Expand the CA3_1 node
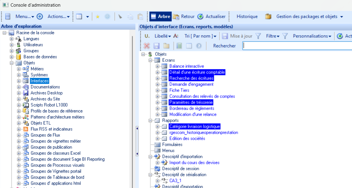352x188 pixels. pyautogui.click(x=157, y=181)
